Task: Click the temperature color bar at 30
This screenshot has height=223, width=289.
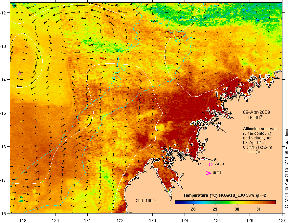Action: (x=237, y=202)
